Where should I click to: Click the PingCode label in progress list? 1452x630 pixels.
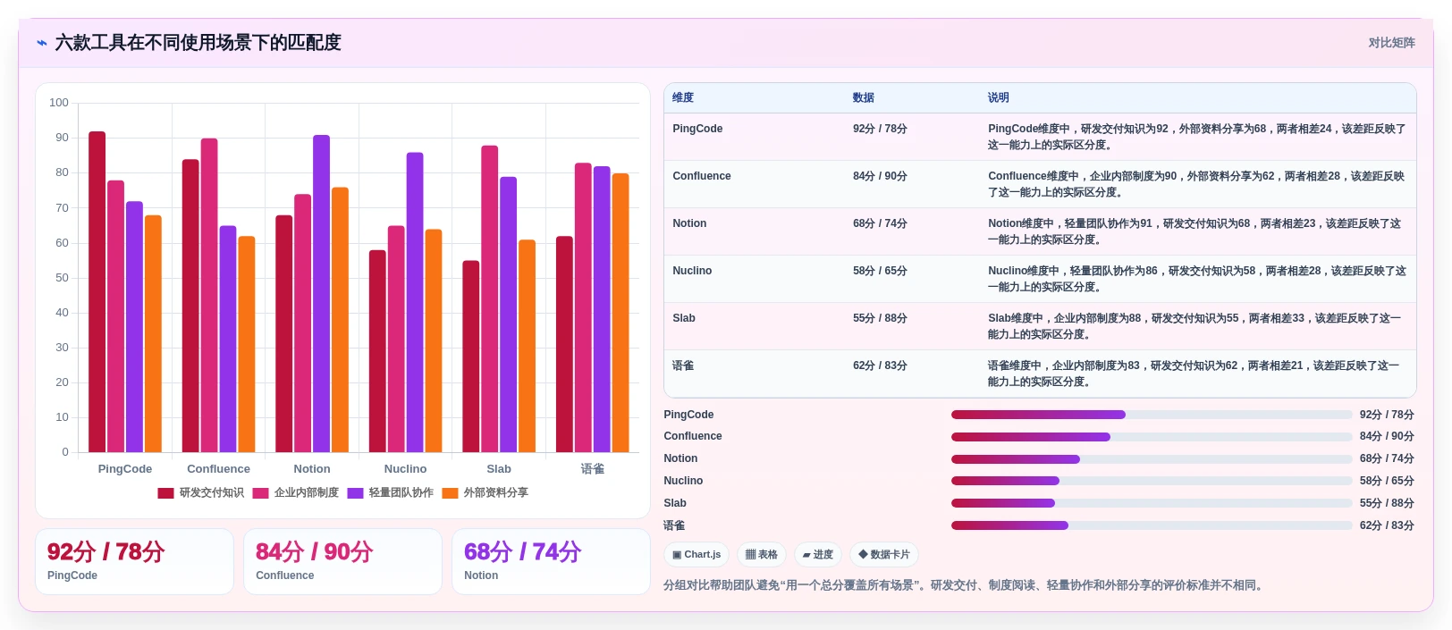pyautogui.click(x=688, y=415)
